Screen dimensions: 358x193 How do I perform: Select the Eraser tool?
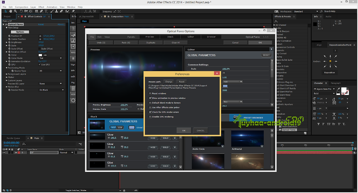point(62,11)
